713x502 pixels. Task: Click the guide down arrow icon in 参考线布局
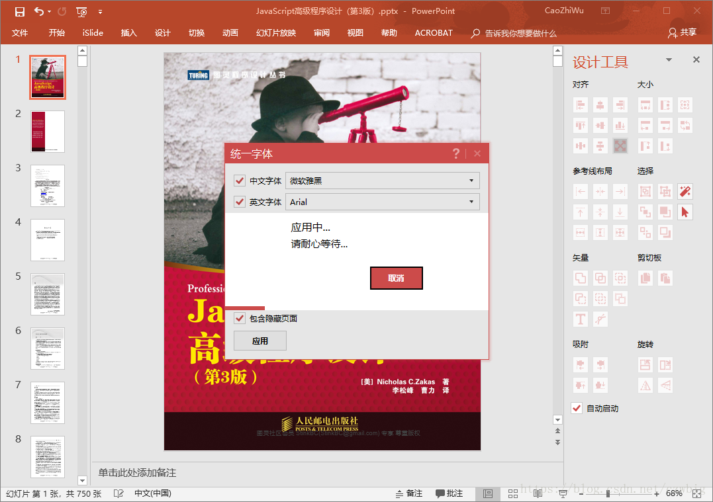(x=620, y=212)
